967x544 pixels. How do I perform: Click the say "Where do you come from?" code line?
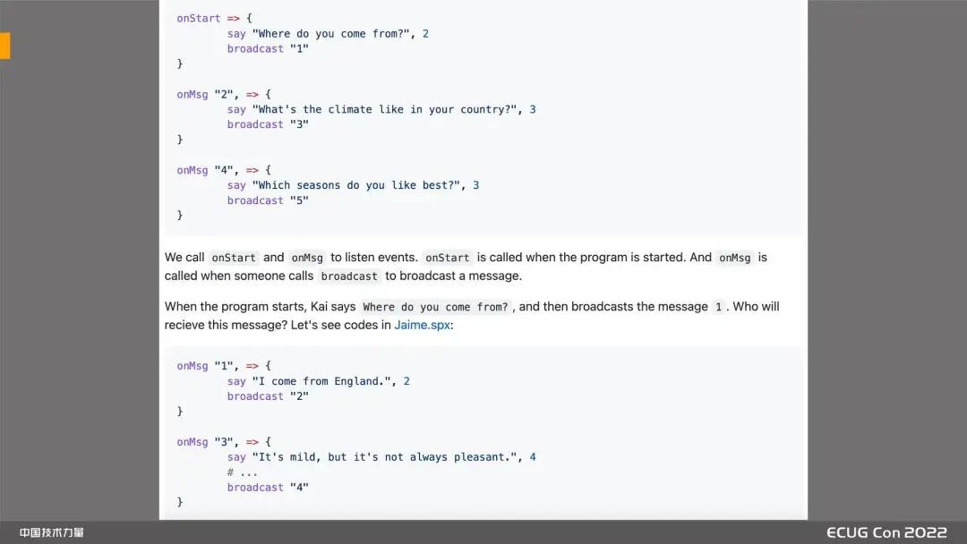point(328,33)
